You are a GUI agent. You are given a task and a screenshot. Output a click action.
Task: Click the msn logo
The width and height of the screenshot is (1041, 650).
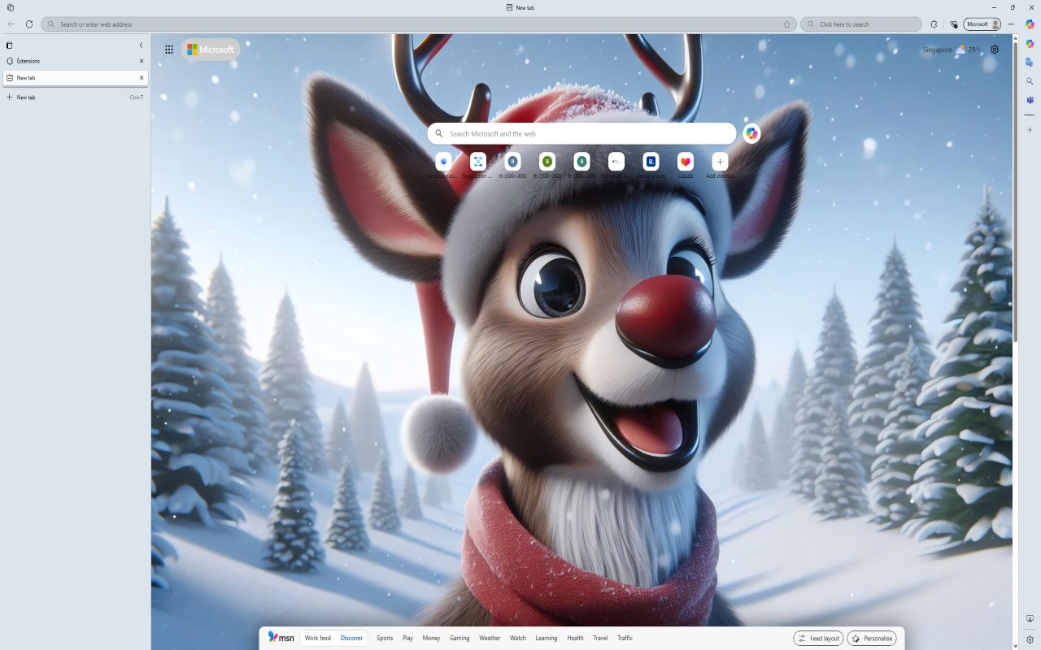[x=281, y=638]
